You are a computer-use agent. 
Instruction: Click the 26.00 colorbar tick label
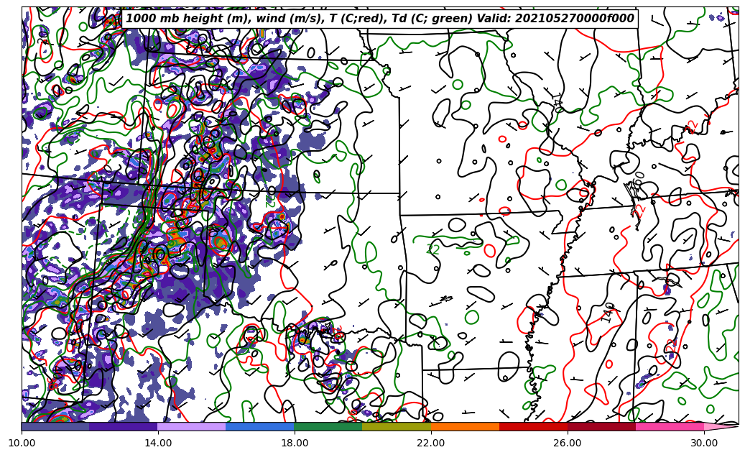point(568,443)
